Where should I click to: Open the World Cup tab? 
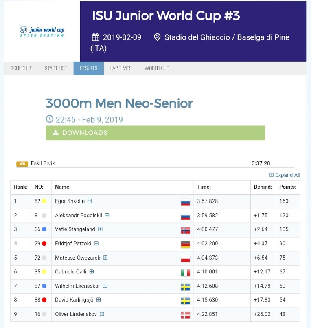pyautogui.click(x=157, y=68)
